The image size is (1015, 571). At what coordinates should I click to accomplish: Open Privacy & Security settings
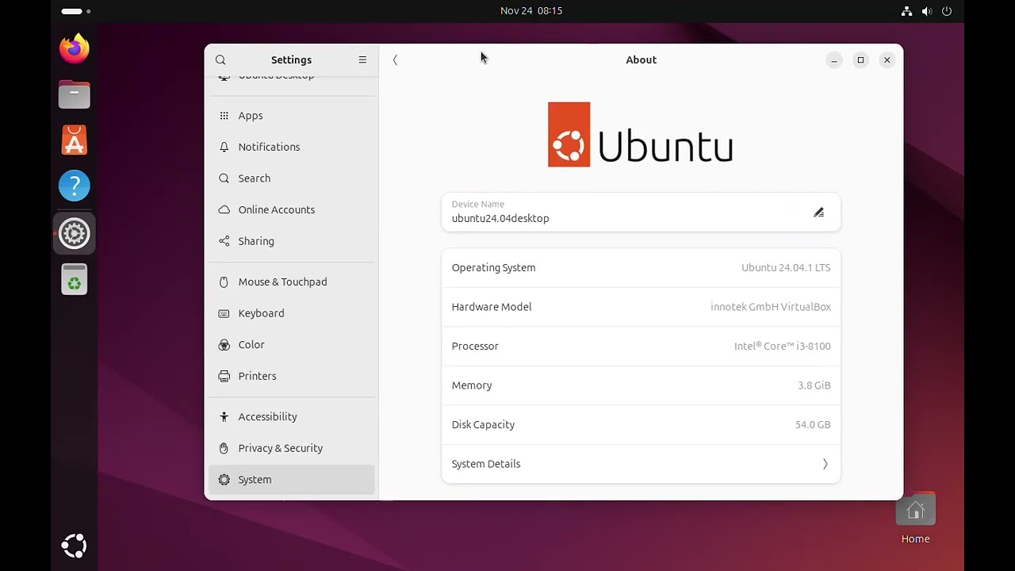click(x=291, y=448)
